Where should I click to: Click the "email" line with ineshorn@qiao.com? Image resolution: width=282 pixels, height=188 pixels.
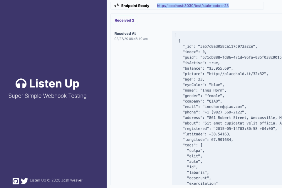tap(214, 107)
